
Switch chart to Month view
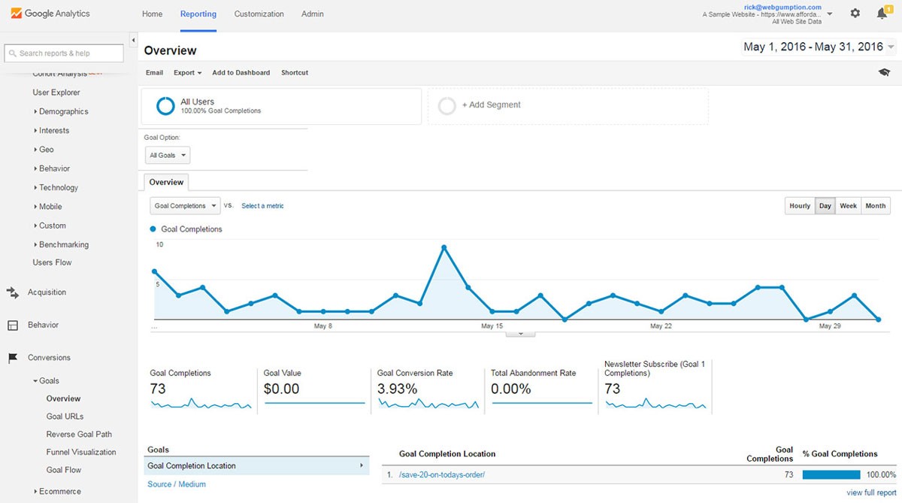point(875,206)
